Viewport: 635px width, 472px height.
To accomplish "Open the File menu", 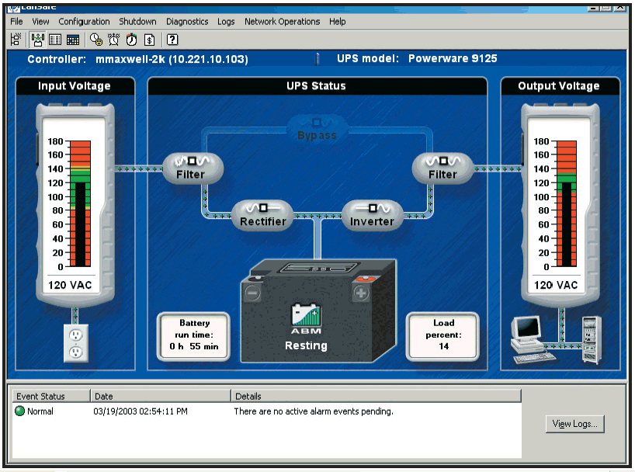I will click(x=16, y=22).
